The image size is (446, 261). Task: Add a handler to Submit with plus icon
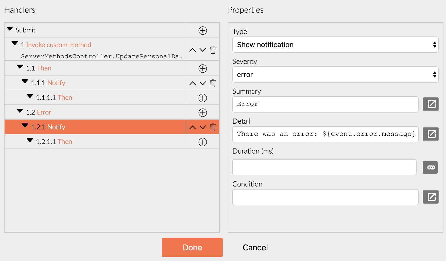[202, 30]
